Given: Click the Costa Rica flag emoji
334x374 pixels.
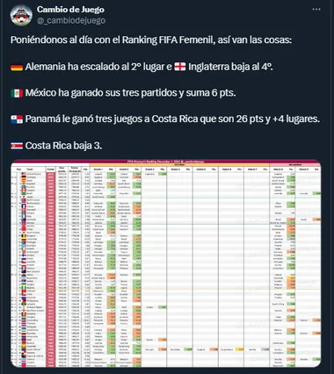Looking at the screenshot, I should click(x=17, y=146).
